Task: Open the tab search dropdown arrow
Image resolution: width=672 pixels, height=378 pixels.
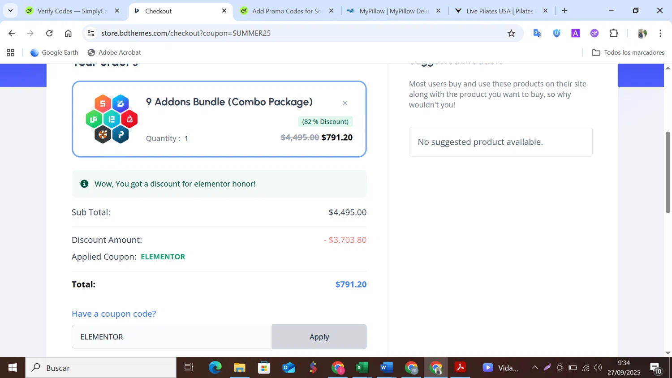Action: pyautogui.click(x=10, y=11)
